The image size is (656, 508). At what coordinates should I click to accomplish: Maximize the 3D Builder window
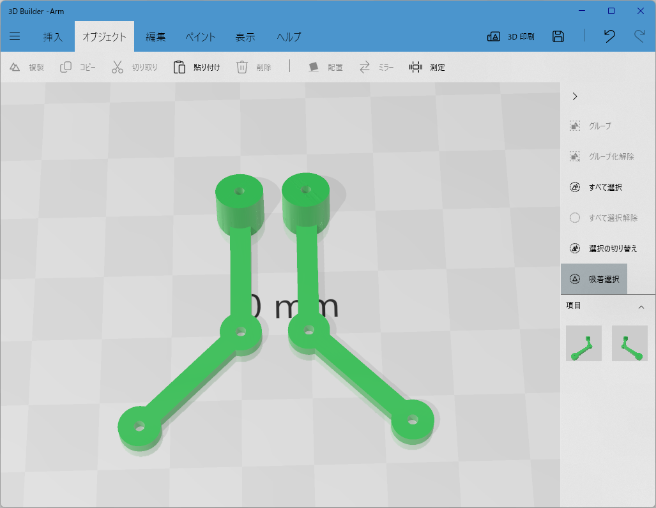pyautogui.click(x=611, y=11)
